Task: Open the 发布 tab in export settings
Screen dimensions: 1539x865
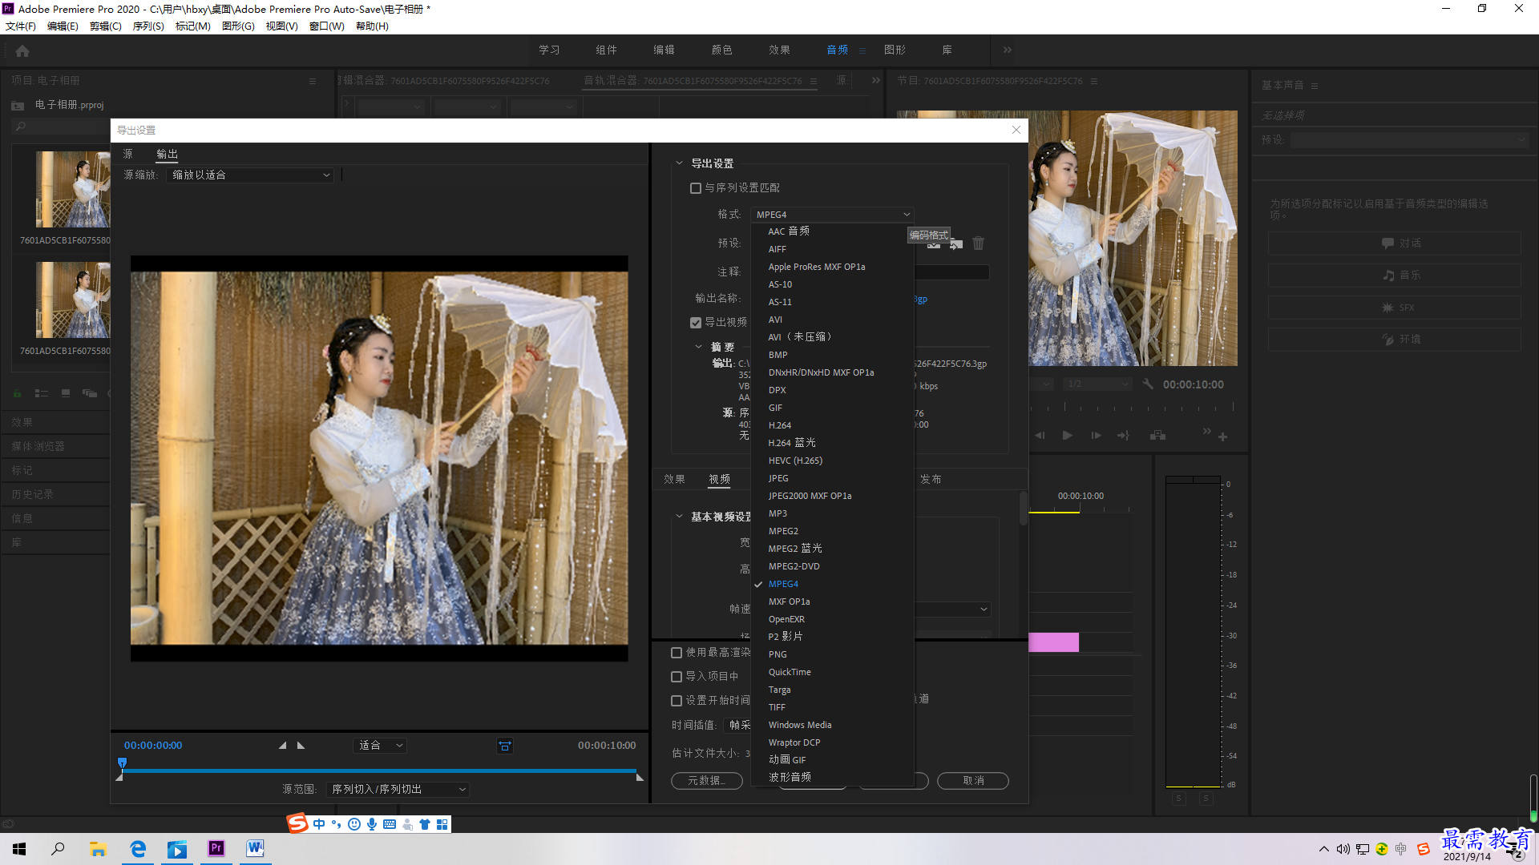Action: [931, 479]
